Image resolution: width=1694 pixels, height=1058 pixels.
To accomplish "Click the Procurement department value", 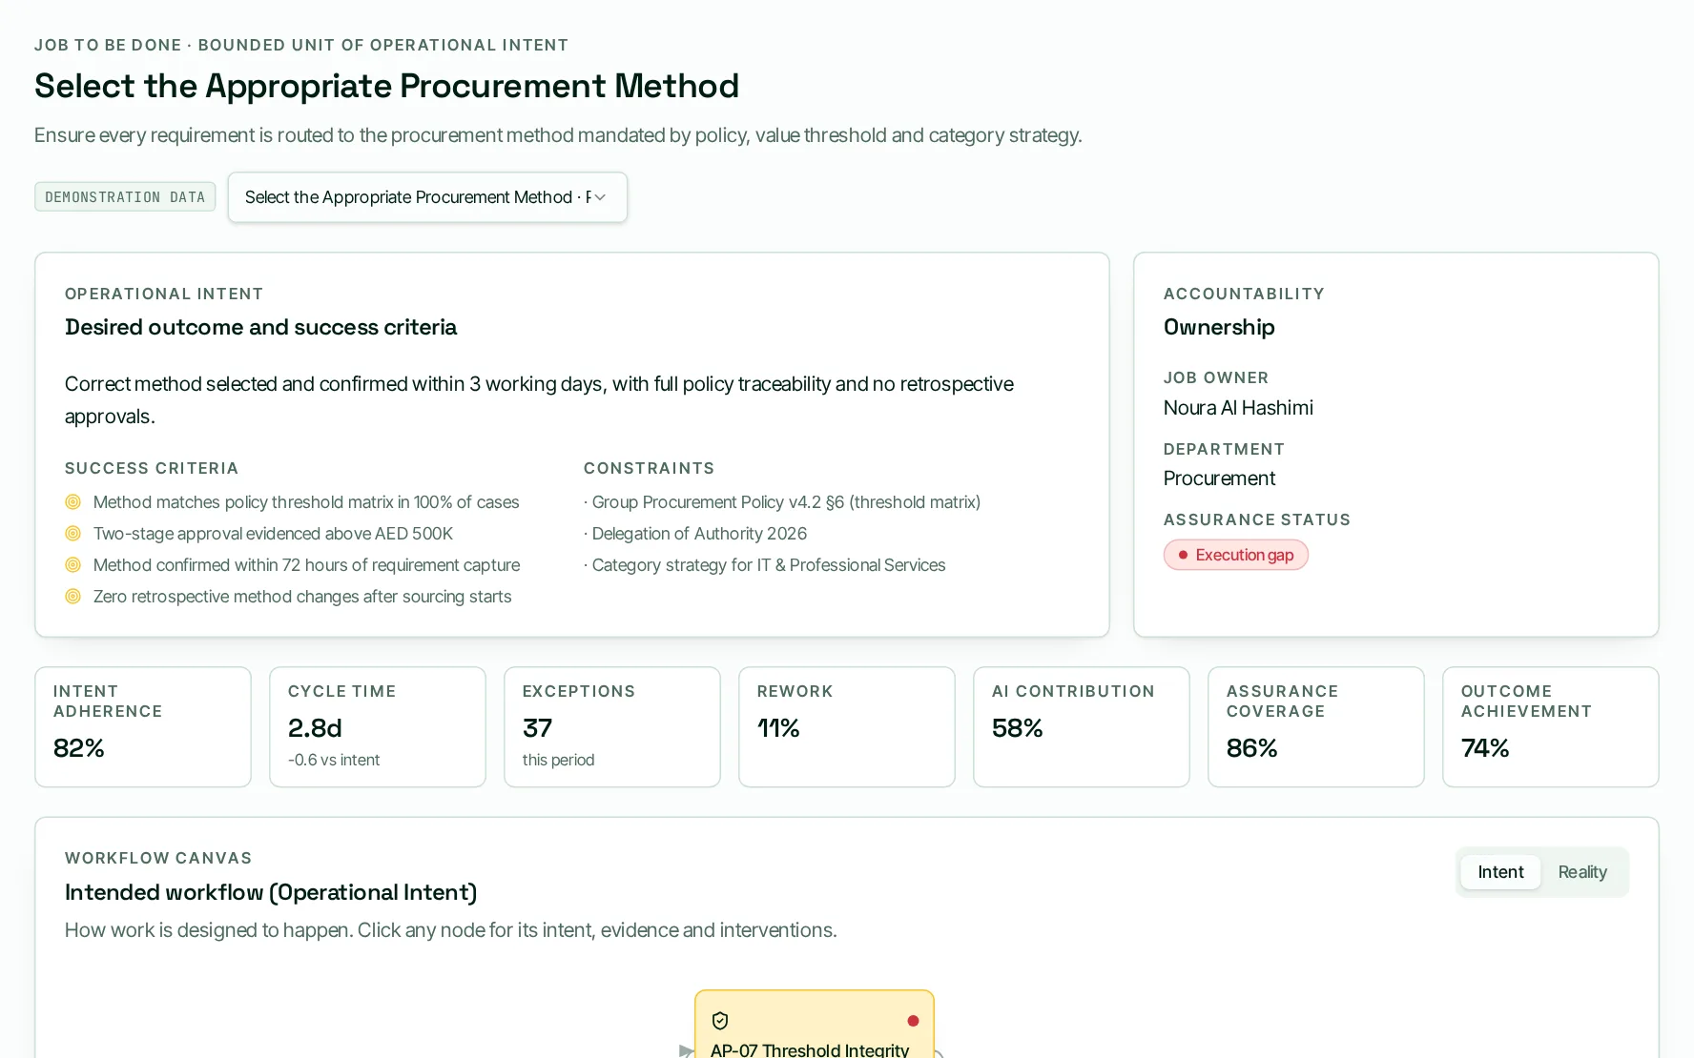I will pos(1219,478).
